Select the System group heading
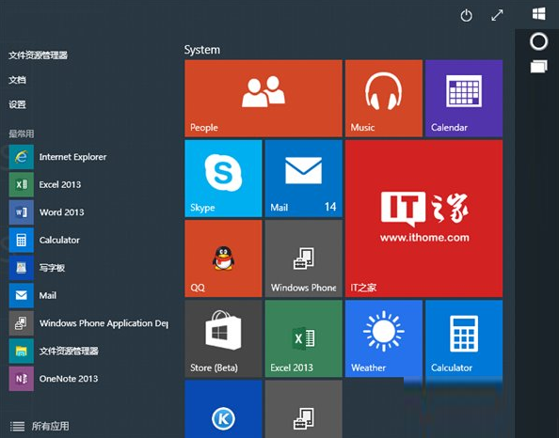The image size is (559, 438). coord(202,50)
